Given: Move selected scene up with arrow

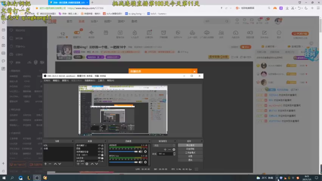Looking at the screenshot, I should click(x=55, y=164).
